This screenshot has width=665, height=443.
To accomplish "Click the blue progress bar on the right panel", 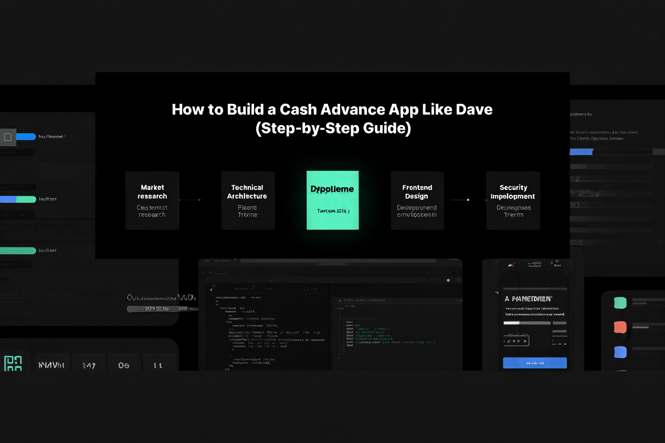I will (x=581, y=152).
